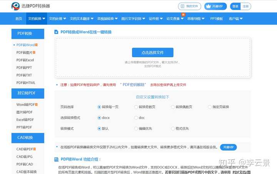This screenshot has height=174, width=277.
Task: Open PDF转PPT in the sidebar
Action: pos(24,68)
